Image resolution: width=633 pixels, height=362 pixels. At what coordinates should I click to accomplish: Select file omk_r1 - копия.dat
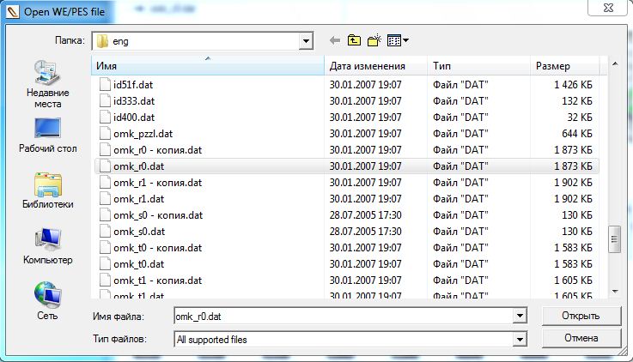(157, 183)
